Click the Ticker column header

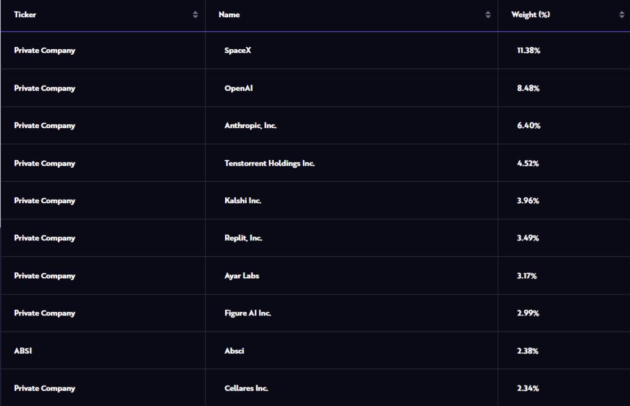[25, 15]
